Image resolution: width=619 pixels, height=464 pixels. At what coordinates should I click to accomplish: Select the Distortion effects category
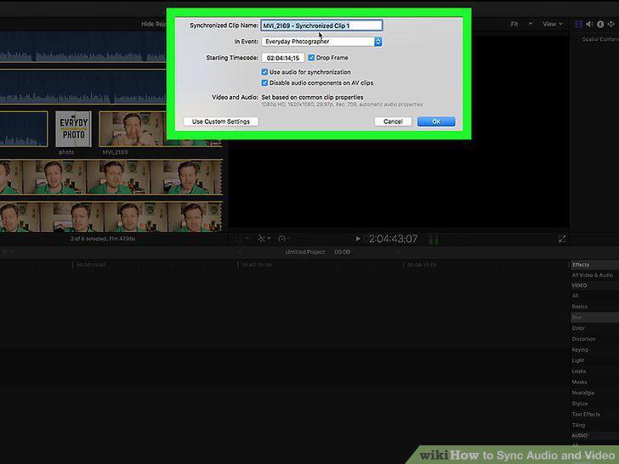(x=583, y=339)
